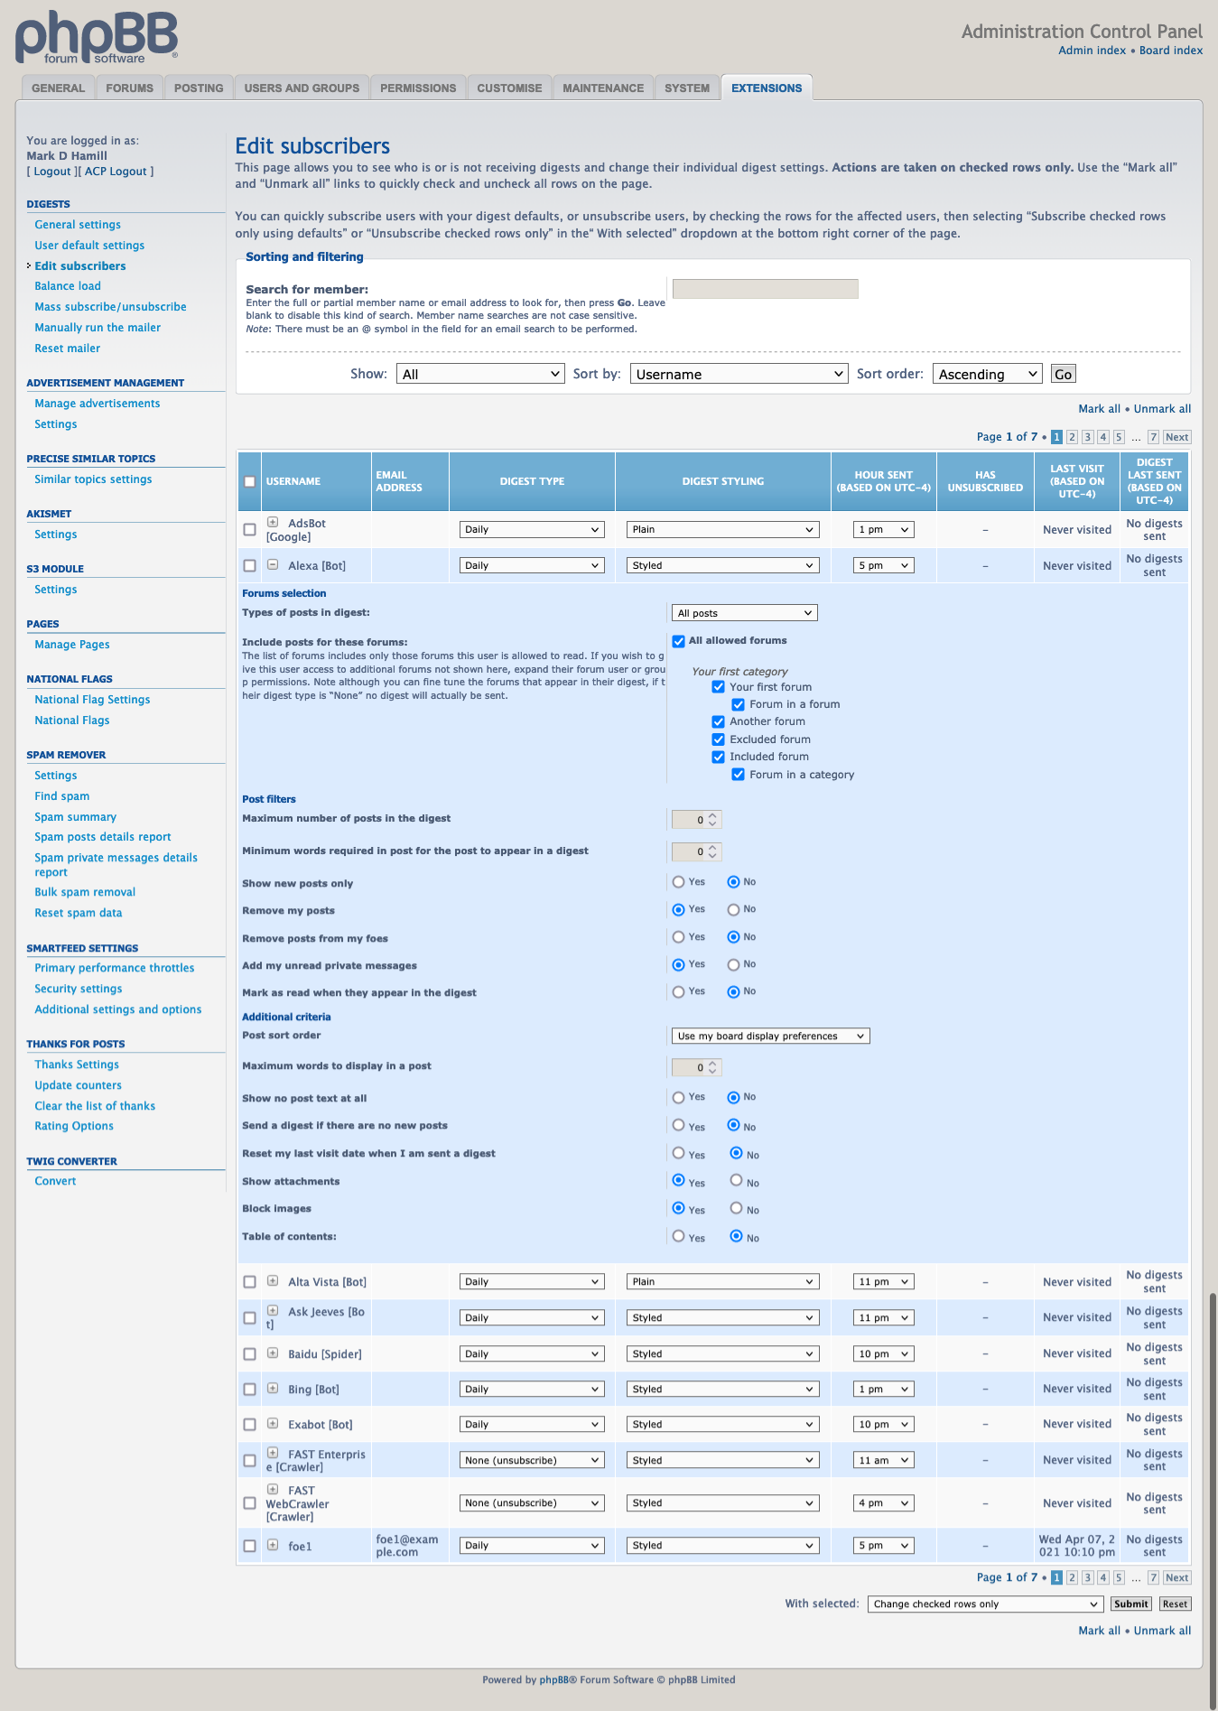Check the AdsBot [Google] row checkbox
Image resolution: width=1218 pixels, height=1711 pixels.
pyautogui.click(x=250, y=530)
